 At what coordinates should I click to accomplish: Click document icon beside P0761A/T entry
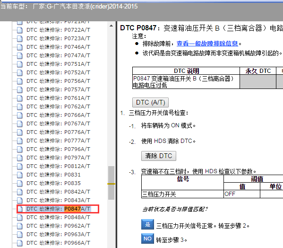20,98
